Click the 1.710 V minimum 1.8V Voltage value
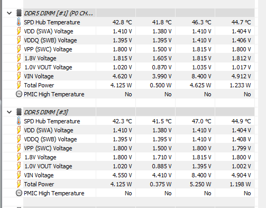The width and height of the screenshot is (266, 208). [x=162, y=157]
